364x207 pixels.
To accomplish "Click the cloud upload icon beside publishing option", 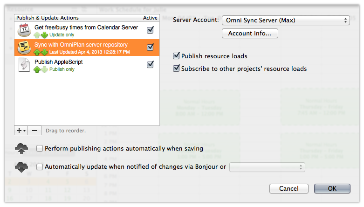I will [21, 149].
